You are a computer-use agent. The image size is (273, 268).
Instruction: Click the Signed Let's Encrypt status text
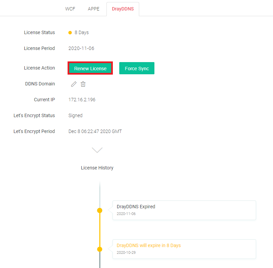[75, 115]
